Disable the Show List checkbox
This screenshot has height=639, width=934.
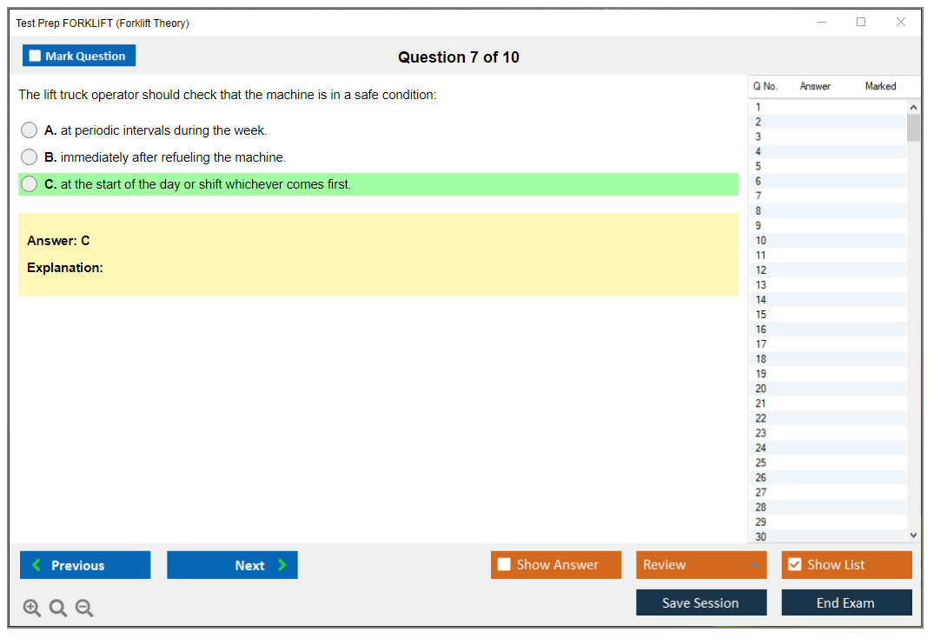click(794, 565)
